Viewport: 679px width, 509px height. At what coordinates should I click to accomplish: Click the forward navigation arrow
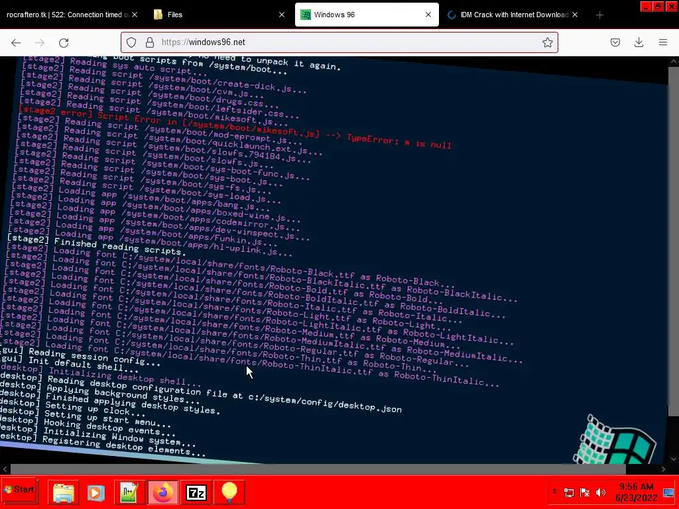click(40, 42)
